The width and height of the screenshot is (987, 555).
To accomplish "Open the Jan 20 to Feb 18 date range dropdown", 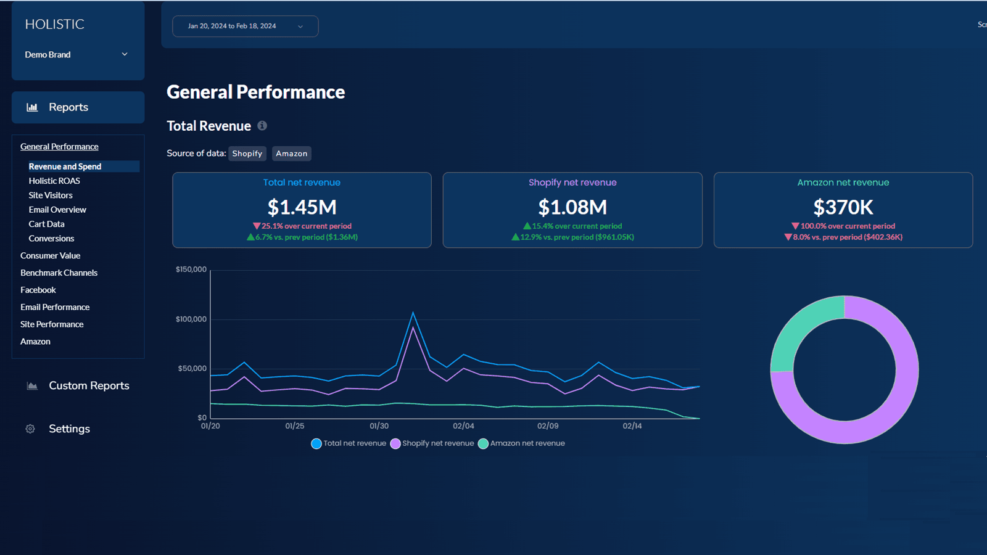I will 245,26.
